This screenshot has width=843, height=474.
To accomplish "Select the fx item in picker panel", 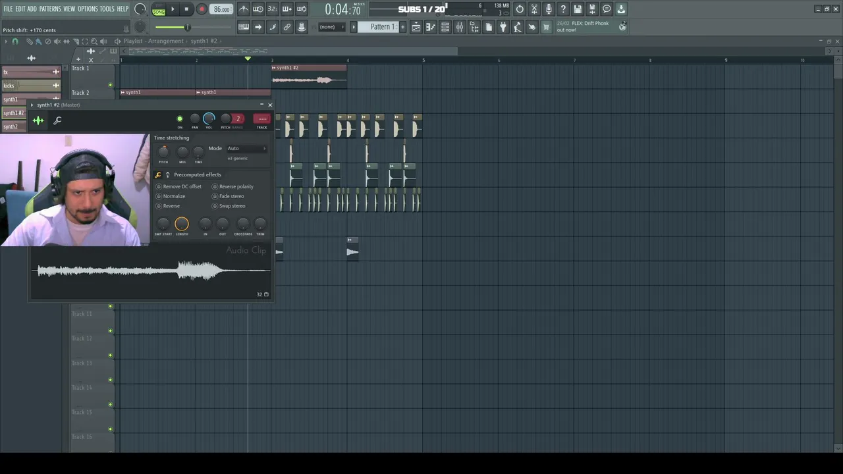I will [30, 72].
